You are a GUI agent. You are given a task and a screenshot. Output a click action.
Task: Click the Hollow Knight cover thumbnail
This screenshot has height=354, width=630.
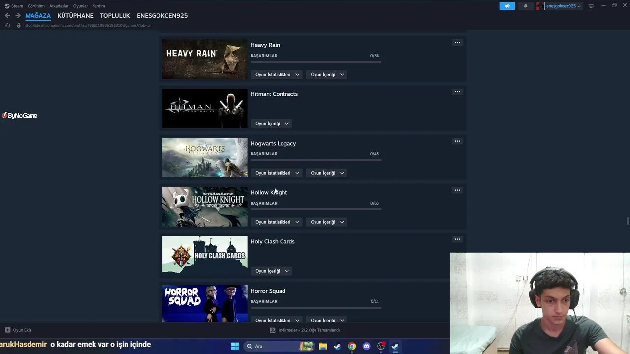click(205, 206)
